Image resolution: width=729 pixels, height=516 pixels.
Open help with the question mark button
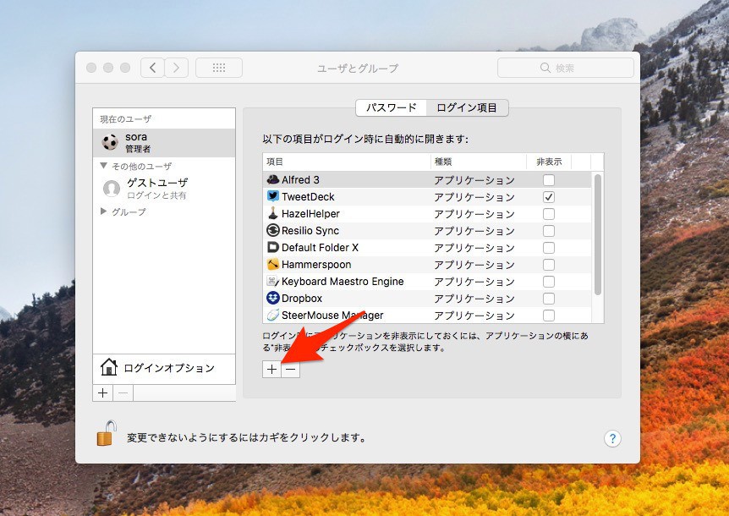(x=613, y=438)
